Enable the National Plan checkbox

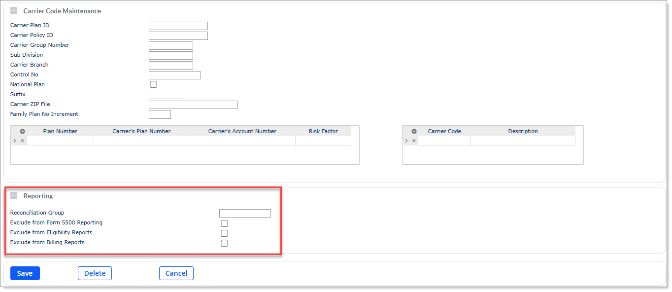(153, 85)
